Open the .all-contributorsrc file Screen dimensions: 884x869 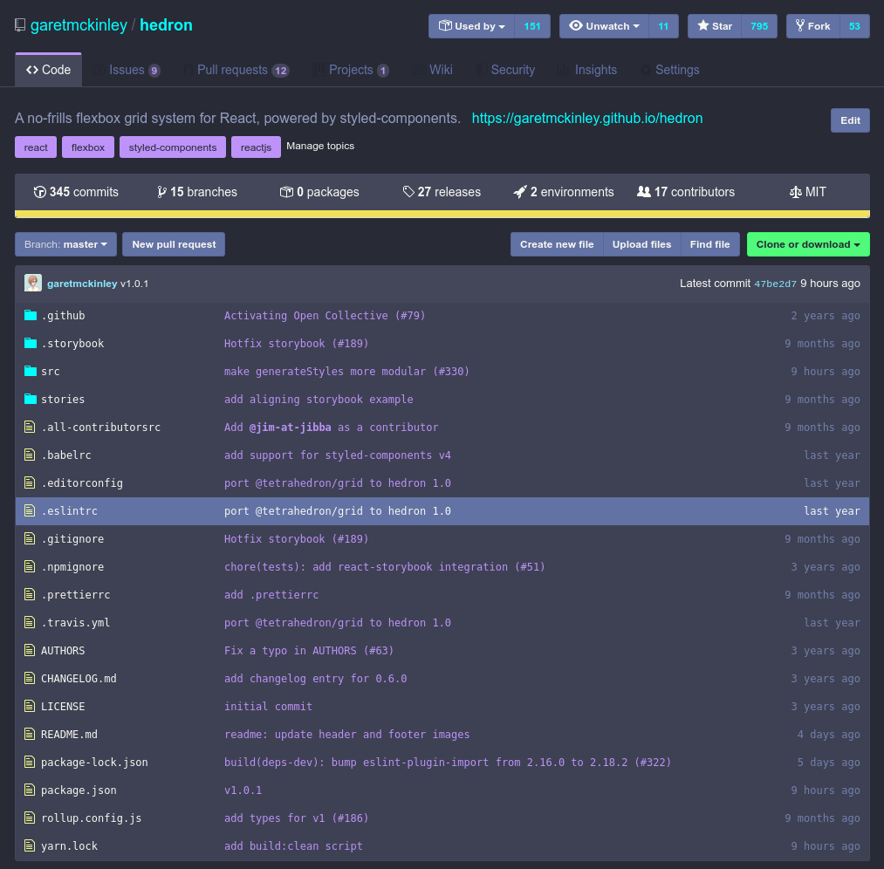click(101, 428)
